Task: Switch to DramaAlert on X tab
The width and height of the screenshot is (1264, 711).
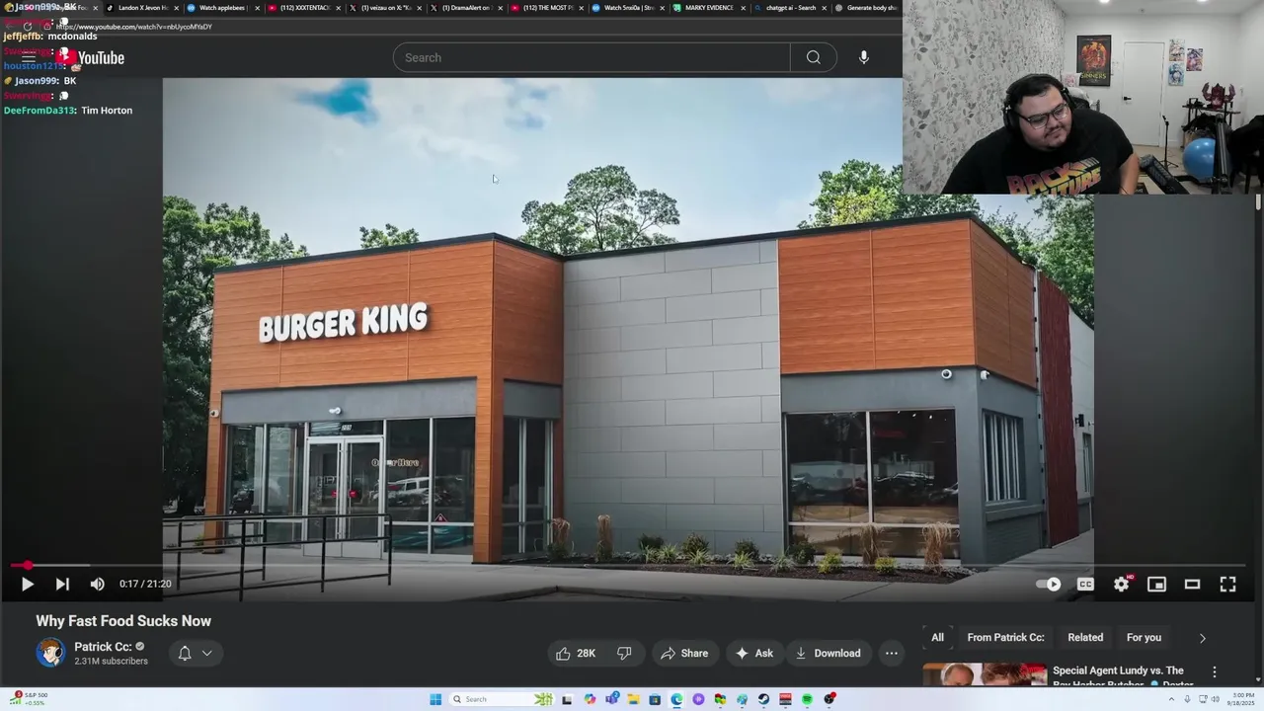Action: (x=466, y=8)
